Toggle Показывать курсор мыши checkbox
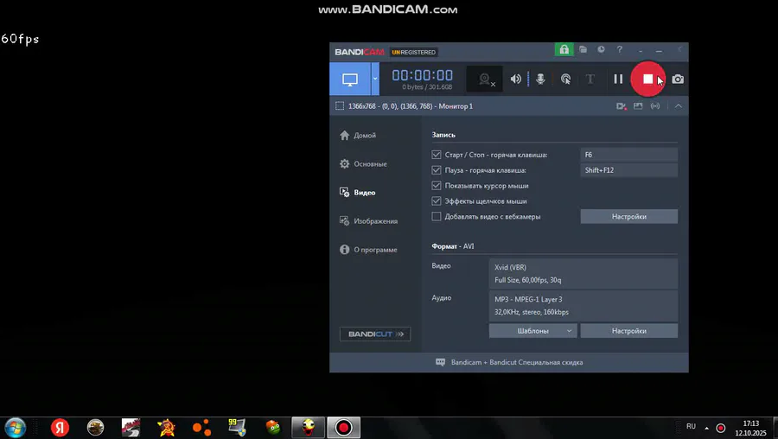The height and width of the screenshot is (439, 778). 437,186
